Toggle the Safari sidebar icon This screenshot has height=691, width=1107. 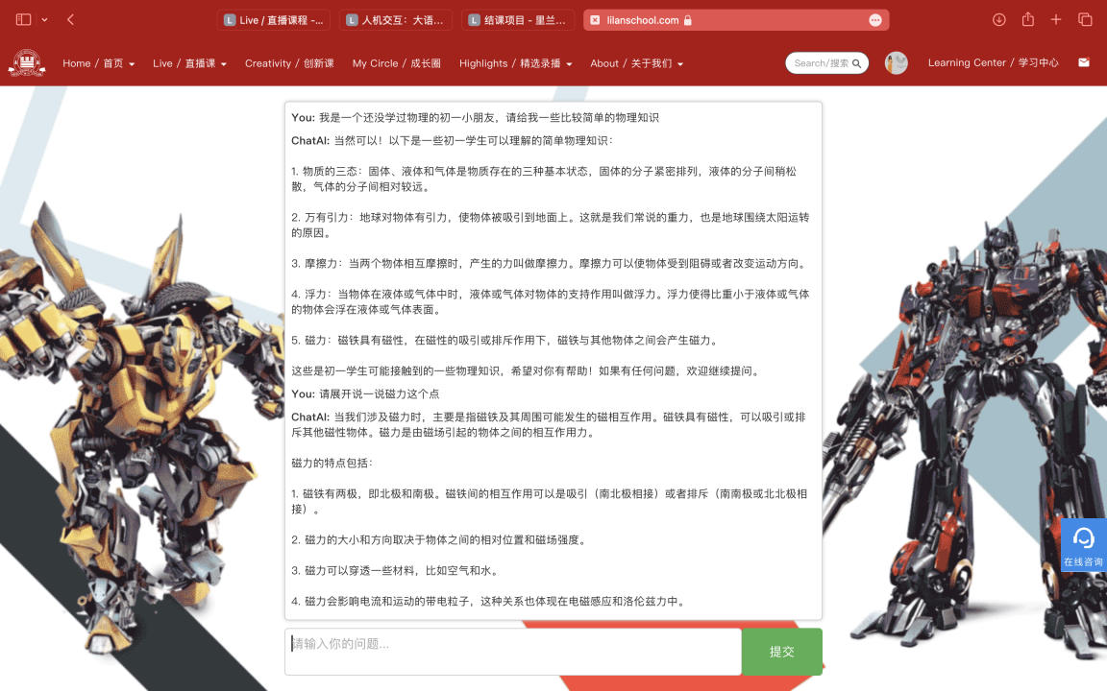click(x=24, y=19)
